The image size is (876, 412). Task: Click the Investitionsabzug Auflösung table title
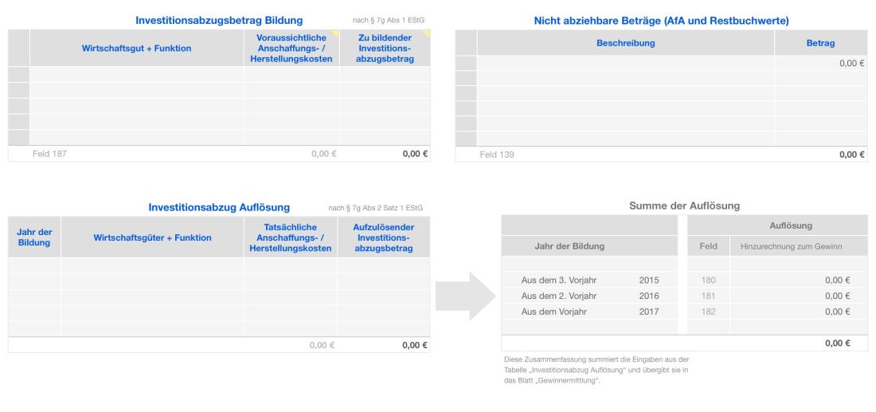click(x=219, y=208)
